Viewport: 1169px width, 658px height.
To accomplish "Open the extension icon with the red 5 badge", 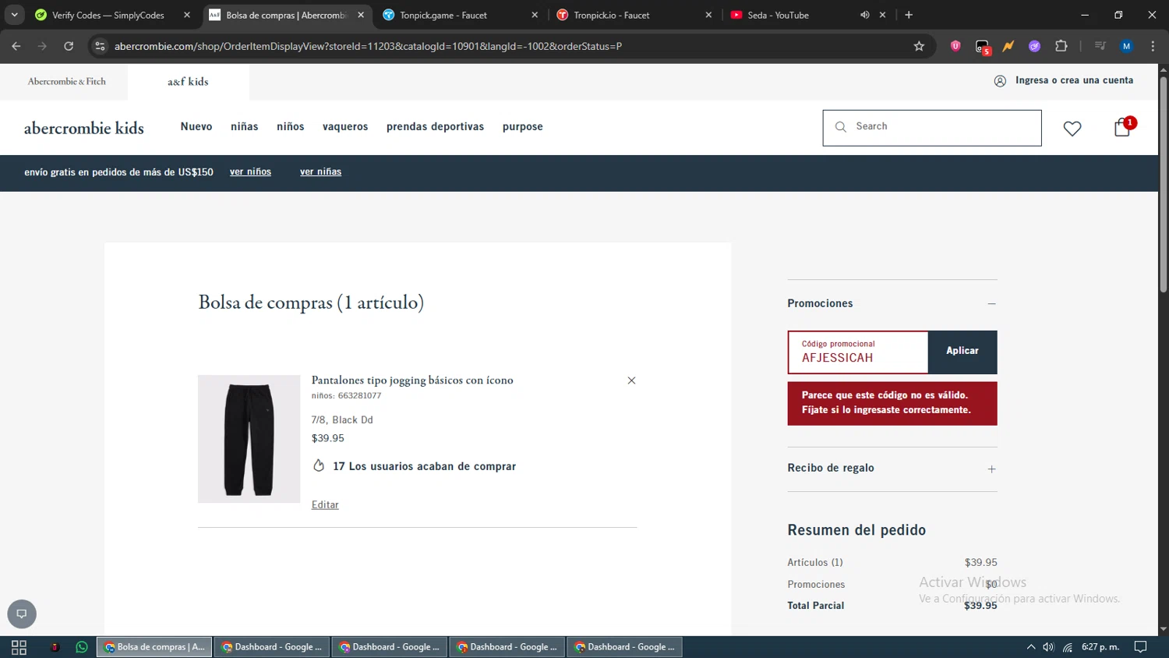I will [983, 47].
